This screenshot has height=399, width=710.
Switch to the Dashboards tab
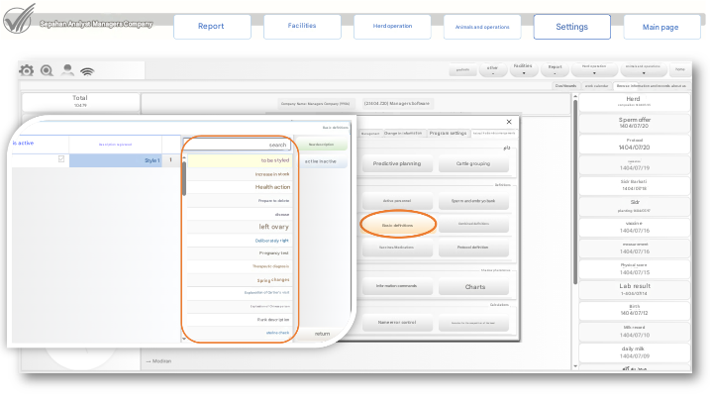click(566, 85)
